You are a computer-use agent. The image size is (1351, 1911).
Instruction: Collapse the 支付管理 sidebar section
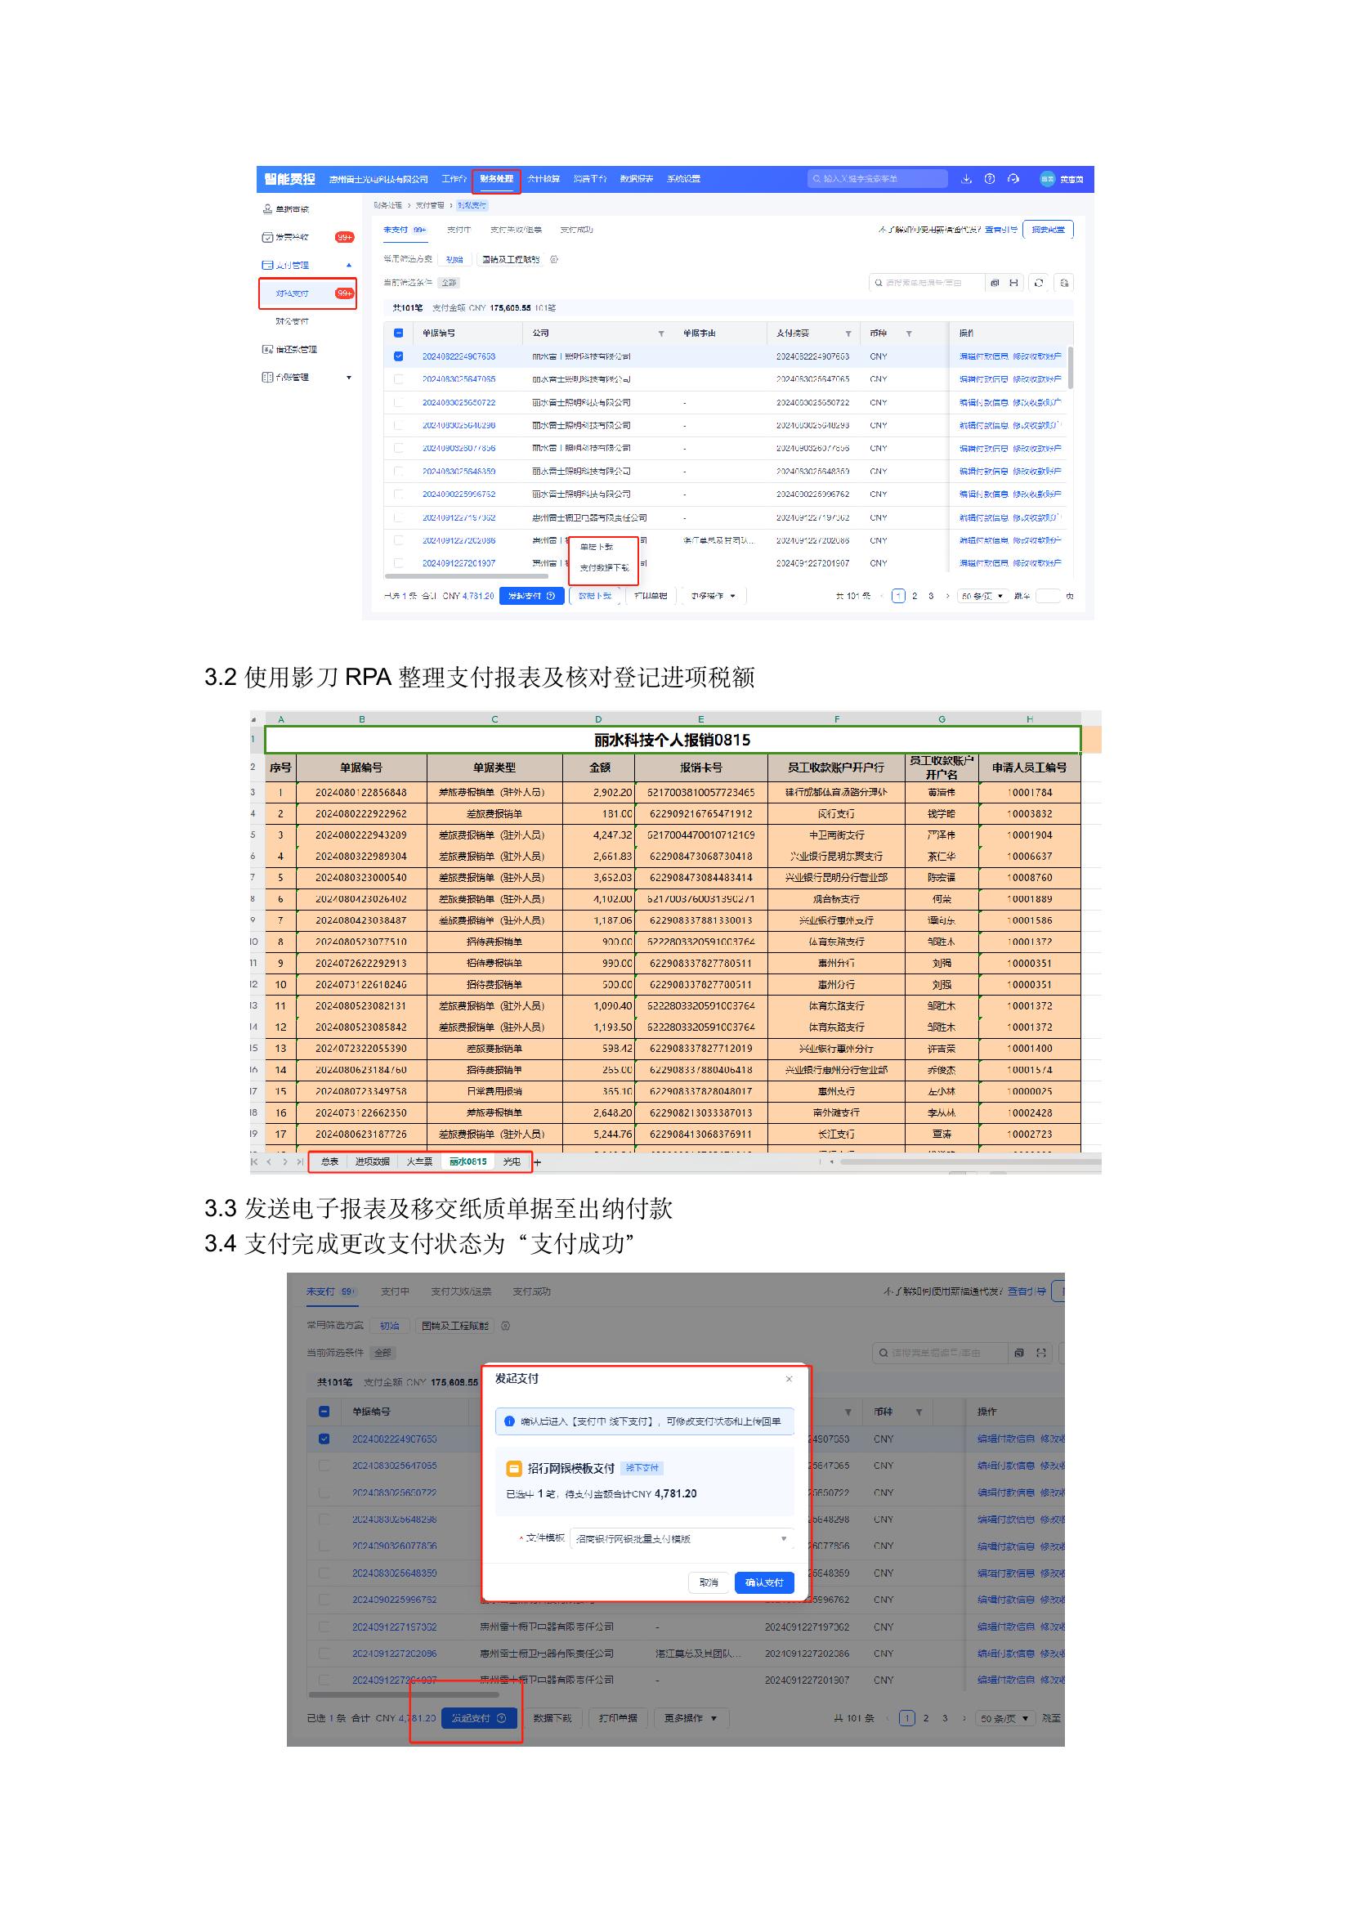pos(349,266)
